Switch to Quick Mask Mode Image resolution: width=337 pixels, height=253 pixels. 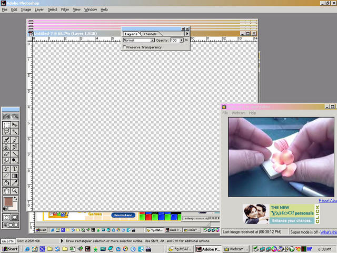15,217
